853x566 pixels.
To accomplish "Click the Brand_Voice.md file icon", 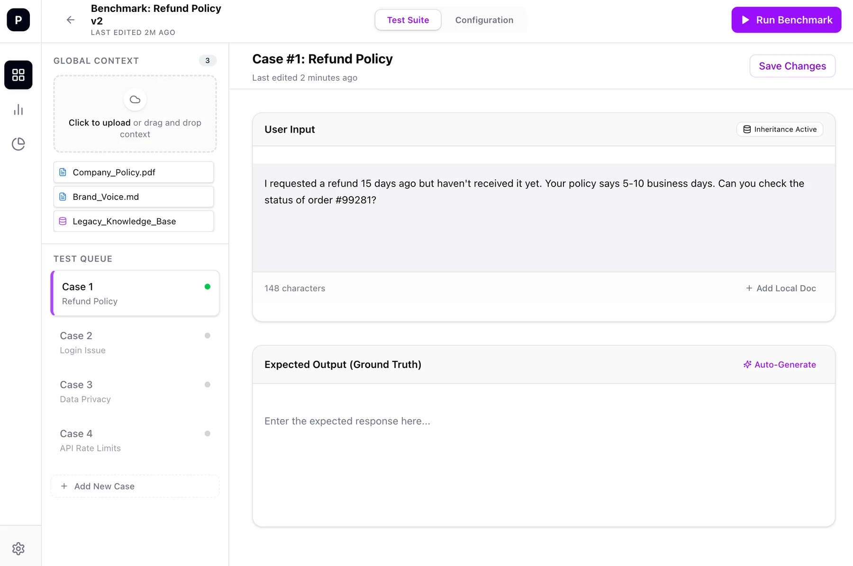I will pyautogui.click(x=63, y=197).
